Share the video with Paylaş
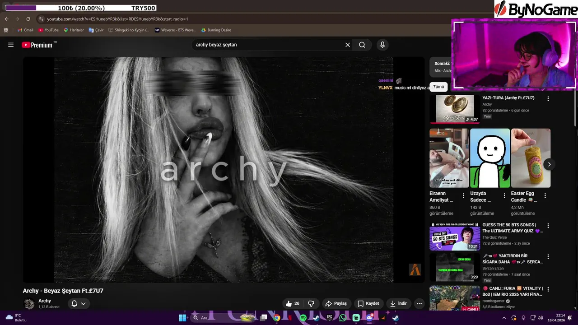 coord(336,303)
